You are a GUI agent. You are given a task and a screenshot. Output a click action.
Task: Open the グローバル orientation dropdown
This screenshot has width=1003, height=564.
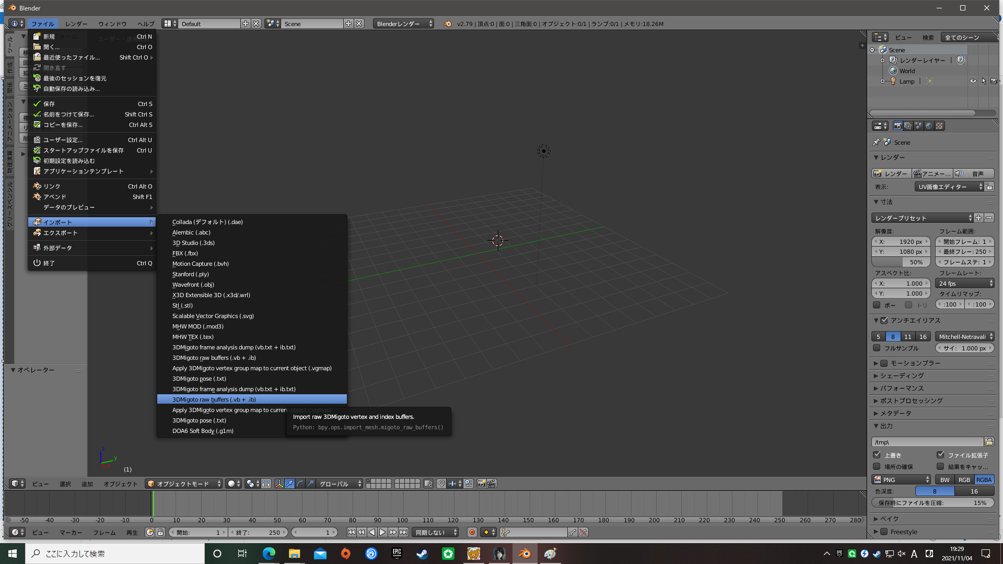pos(339,484)
